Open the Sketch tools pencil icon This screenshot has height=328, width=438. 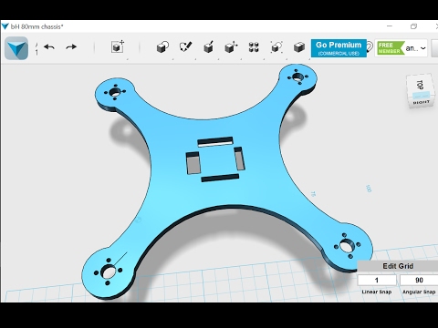[x=185, y=47]
